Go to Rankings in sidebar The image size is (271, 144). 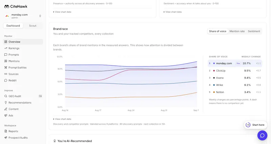click(x=14, y=48)
